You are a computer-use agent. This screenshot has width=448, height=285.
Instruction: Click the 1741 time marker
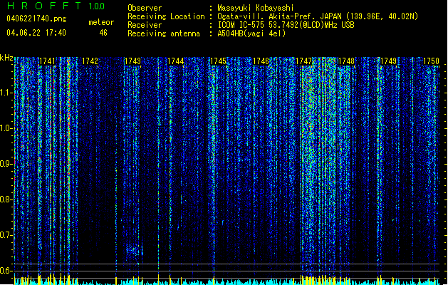click(x=47, y=61)
